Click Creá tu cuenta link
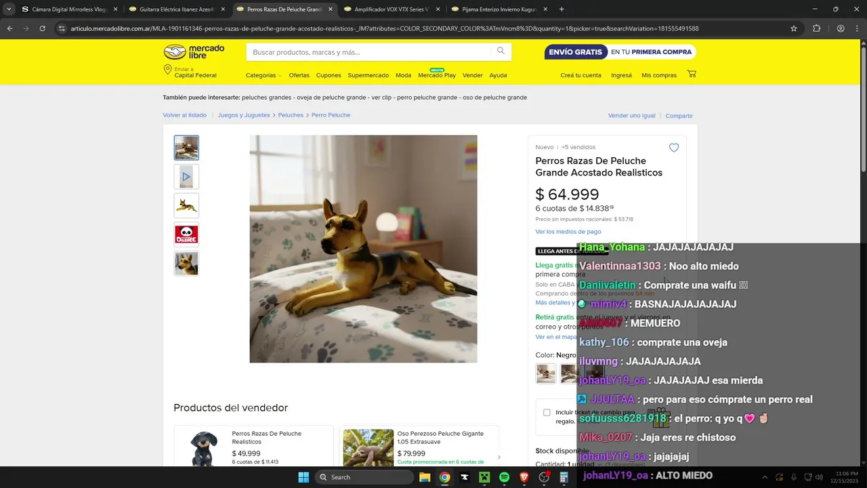Screen dimensions: 867x488 (x=580, y=75)
